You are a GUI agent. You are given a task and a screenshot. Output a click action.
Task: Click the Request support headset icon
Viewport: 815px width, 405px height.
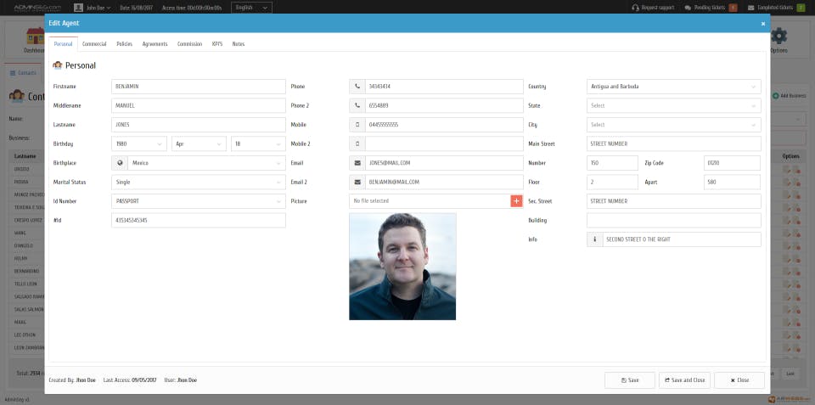pos(635,8)
